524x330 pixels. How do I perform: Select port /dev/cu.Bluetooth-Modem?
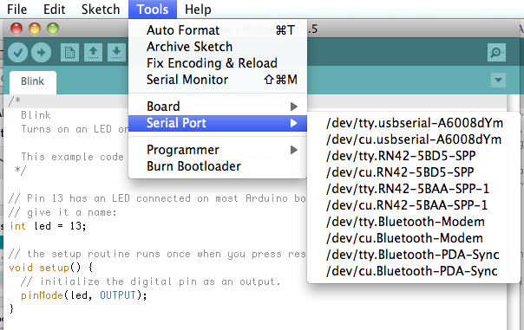point(413,238)
